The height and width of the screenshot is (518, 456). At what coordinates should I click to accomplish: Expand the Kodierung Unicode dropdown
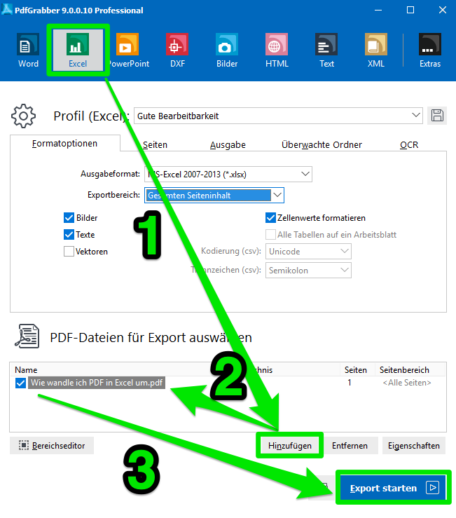click(308, 252)
